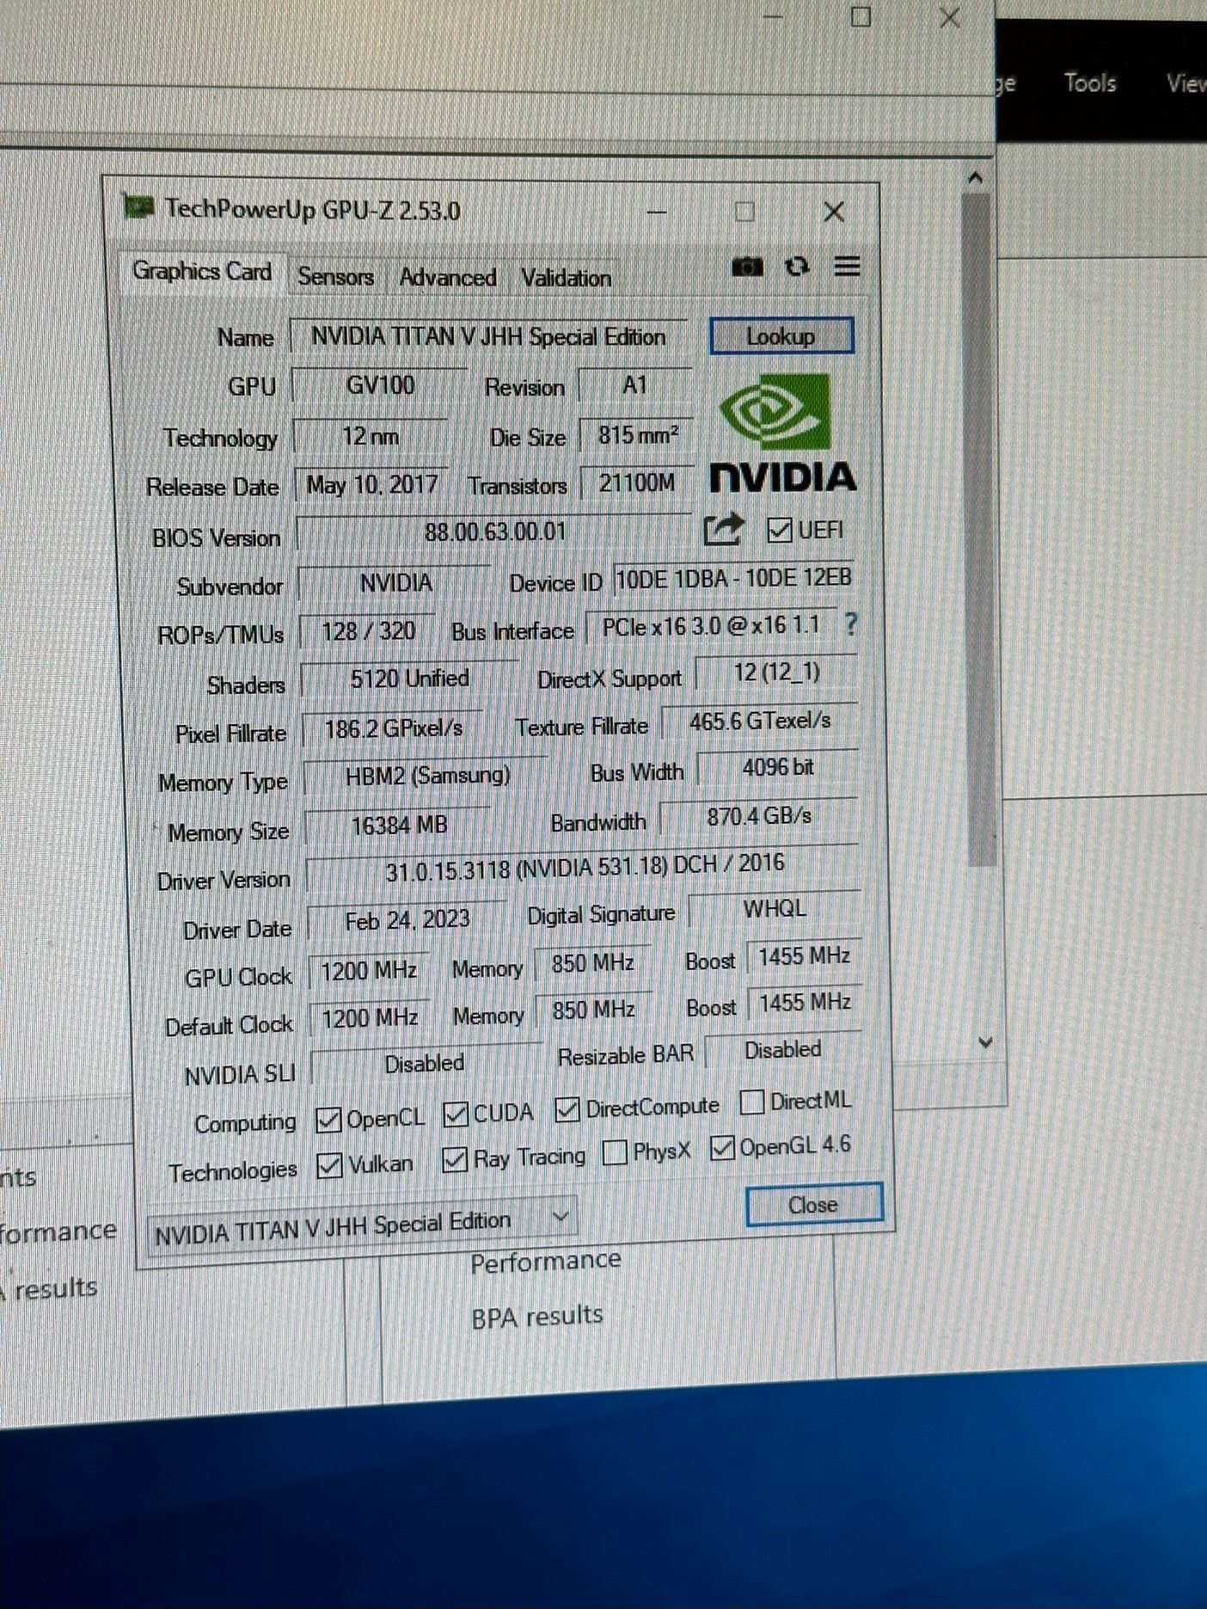Click the NVIDIA logo image
Viewport: 1207px width, 1609px height.
click(782, 433)
